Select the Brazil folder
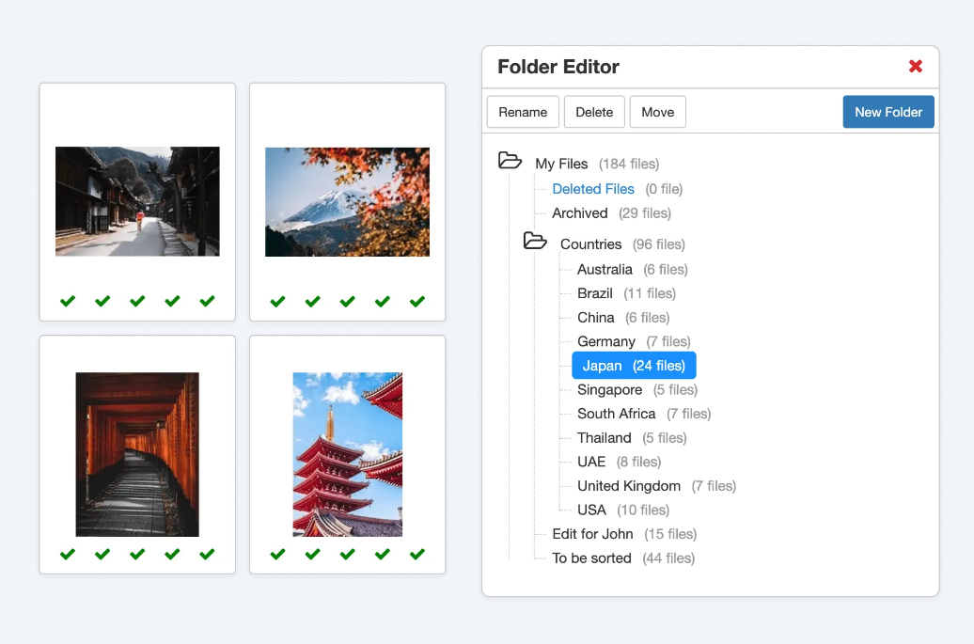The width and height of the screenshot is (974, 644). click(x=594, y=293)
